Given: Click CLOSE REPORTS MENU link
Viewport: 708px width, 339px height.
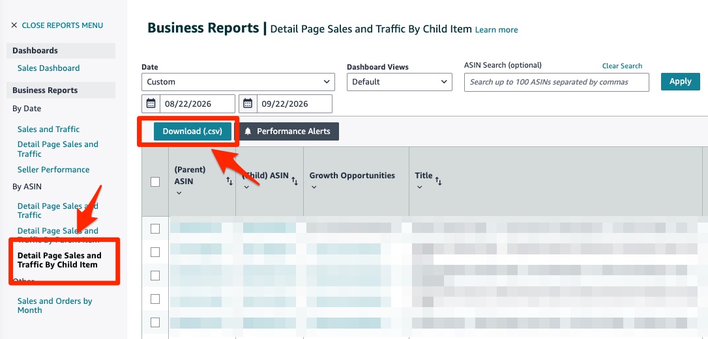Looking at the screenshot, I should [x=63, y=25].
